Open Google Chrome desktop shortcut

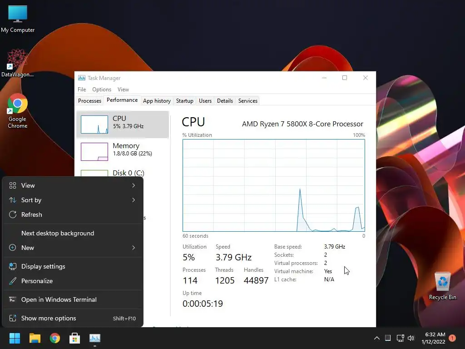[18, 111]
